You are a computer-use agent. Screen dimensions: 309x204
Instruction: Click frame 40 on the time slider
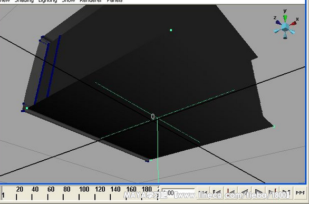(x=32, y=195)
